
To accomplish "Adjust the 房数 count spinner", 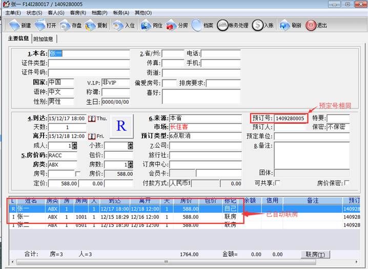I will pos(131,165).
